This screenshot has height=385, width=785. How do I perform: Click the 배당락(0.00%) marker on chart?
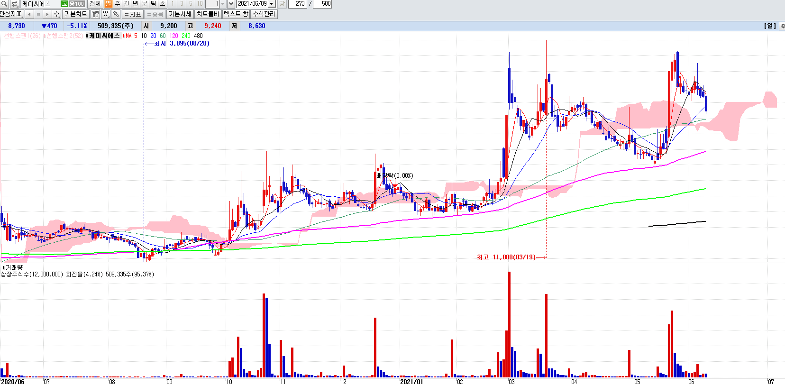tap(395, 175)
